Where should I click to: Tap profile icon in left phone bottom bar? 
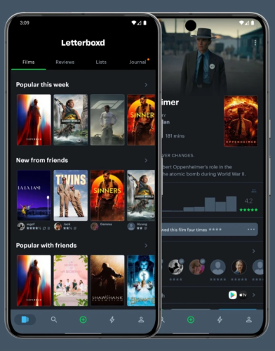[x=141, y=319]
